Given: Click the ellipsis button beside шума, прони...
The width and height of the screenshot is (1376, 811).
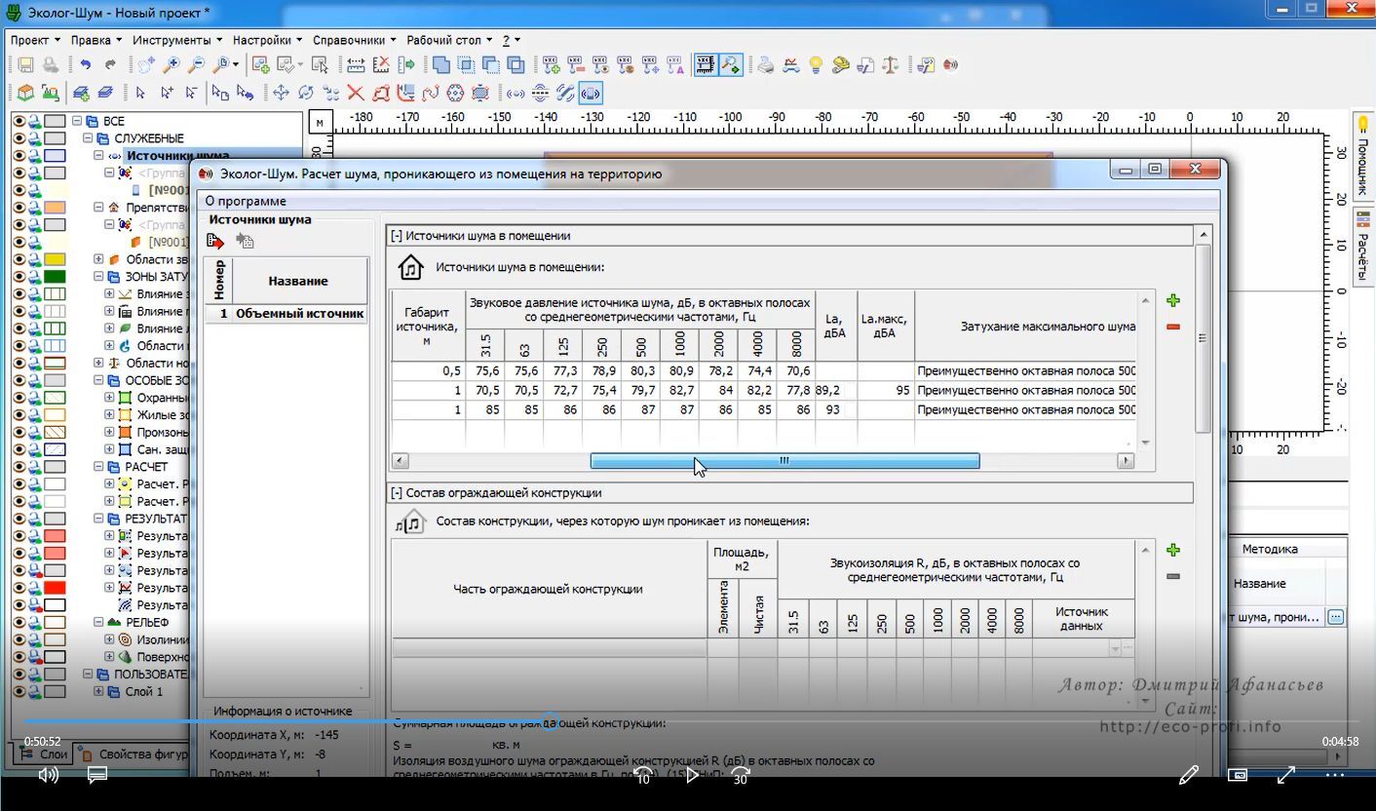Looking at the screenshot, I should click(1335, 617).
